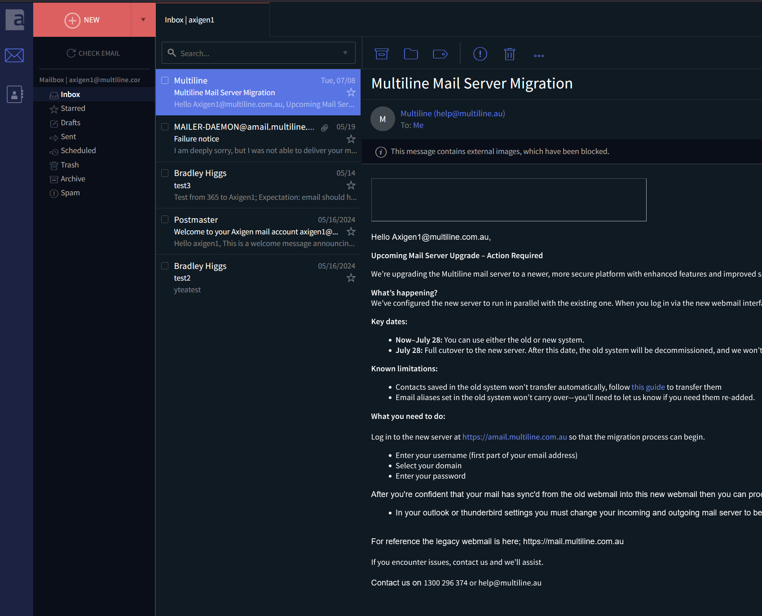This screenshot has width=762, height=616.
Task: Open the Bradley Higgs test2 email
Action: pyautogui.click(x=258, y=277)
